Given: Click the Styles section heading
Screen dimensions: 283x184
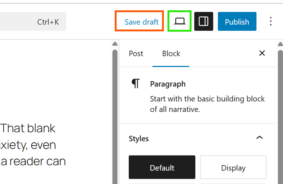Looking at the screenshot, I should [139, 139].
